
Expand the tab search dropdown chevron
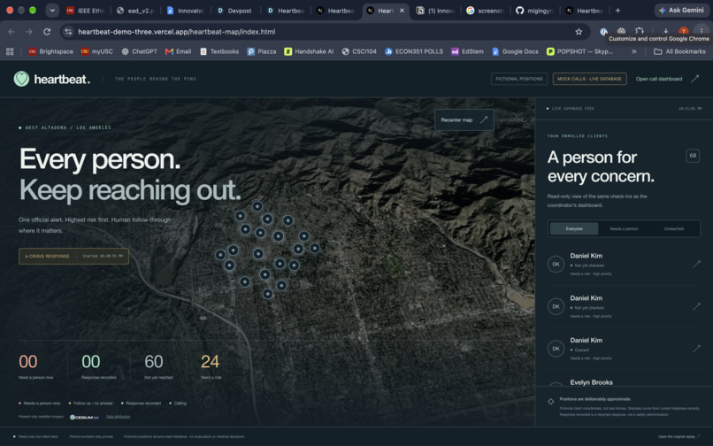[x=52, y=10]
